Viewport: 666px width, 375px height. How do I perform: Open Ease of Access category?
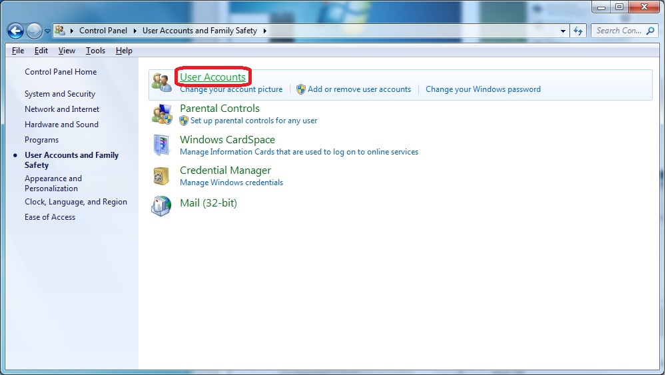click(x=50, y=217)
